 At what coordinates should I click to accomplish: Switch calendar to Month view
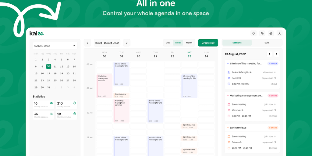[189, 43]
